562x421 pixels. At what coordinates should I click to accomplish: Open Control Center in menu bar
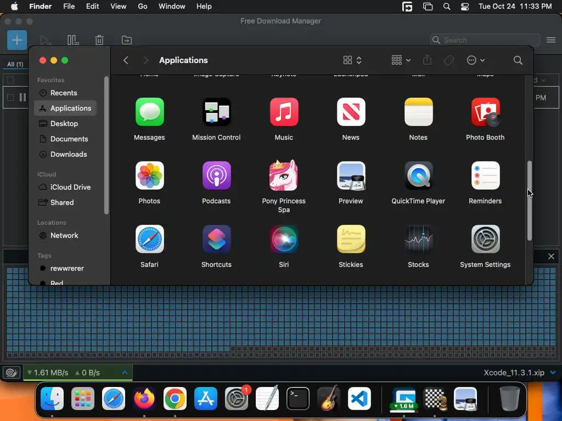465,7
